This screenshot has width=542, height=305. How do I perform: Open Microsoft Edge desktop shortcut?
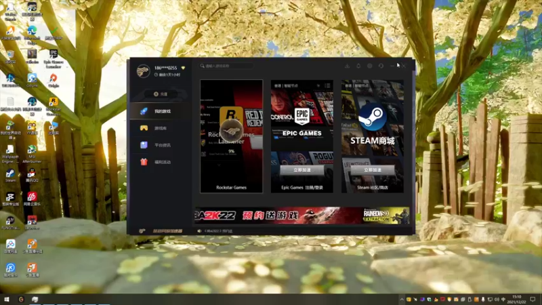(32, 35)
